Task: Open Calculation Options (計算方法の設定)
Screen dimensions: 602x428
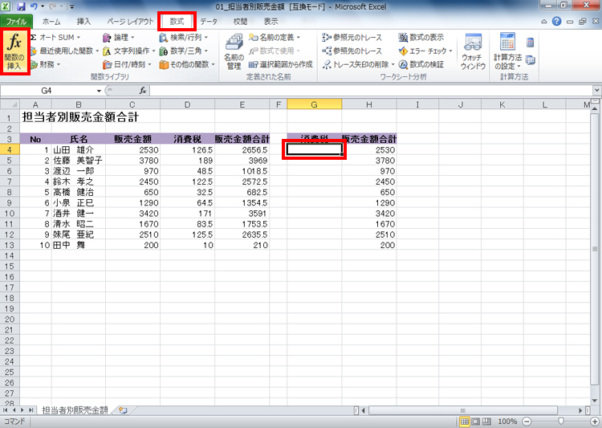Action: tap(507, 51)
